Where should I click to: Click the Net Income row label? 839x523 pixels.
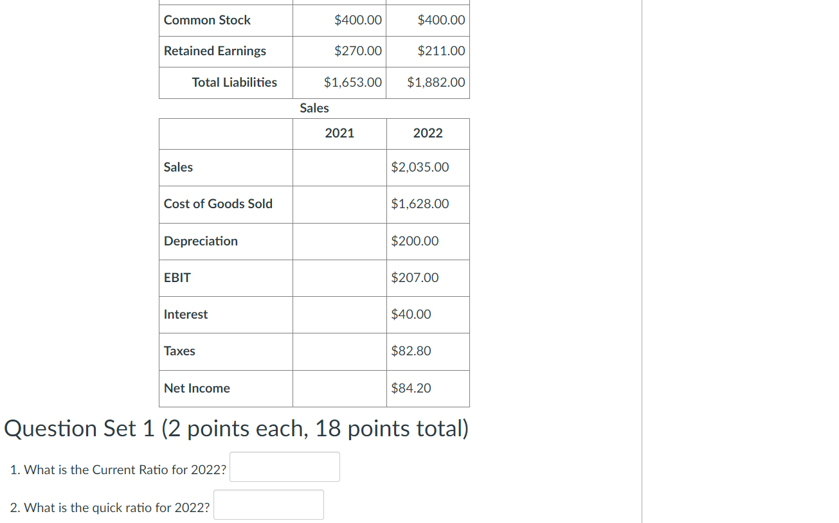197,388
